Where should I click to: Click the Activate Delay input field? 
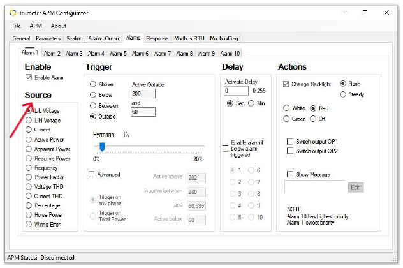tap(236, 91)
